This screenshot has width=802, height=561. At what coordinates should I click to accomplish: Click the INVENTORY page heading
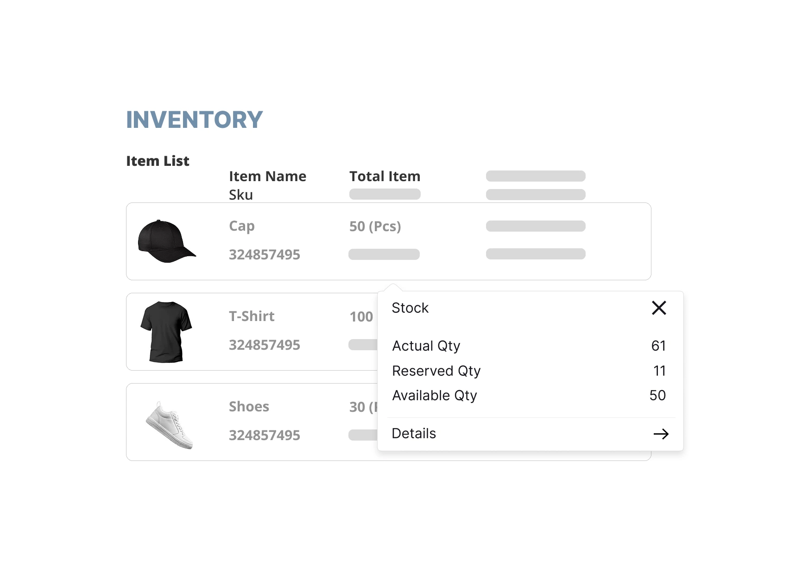[194, 120]
